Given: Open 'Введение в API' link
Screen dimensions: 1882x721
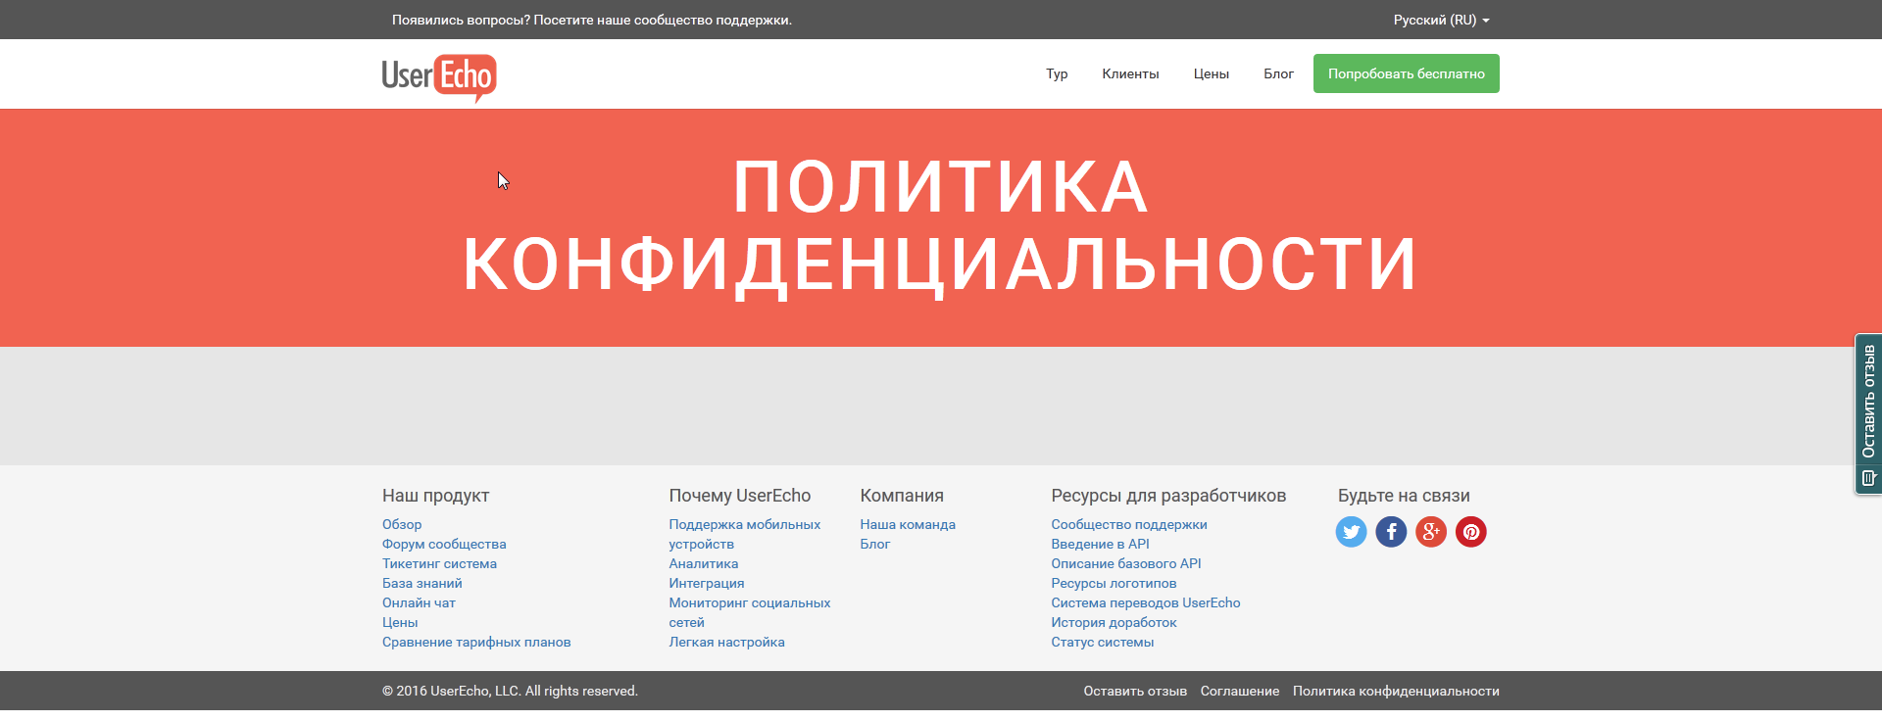Looking at the screenshot, I should click(x=1101, y=544).
